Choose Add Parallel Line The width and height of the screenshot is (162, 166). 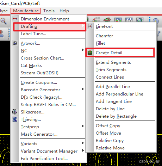(x=113, y=87)
